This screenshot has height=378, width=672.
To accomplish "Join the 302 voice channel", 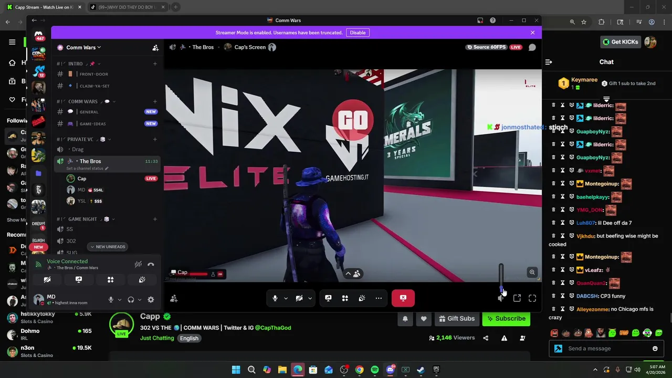I will (107, 241).
